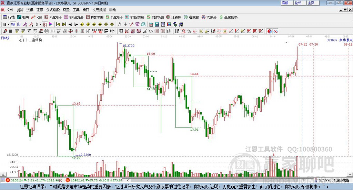Screen dimensions: 353x190
Task: Open the 交易委托 menu
Action: [x=99, y=10]
